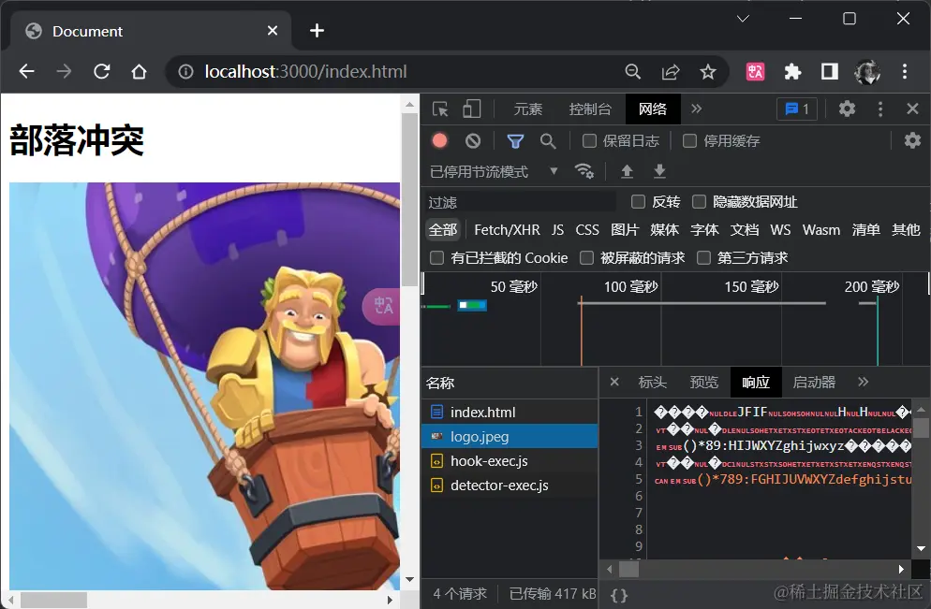The height and width of the screenshot is (609, 931).
Task: Expand more DevTools tabs chevron
Action: tap(697, 109)
